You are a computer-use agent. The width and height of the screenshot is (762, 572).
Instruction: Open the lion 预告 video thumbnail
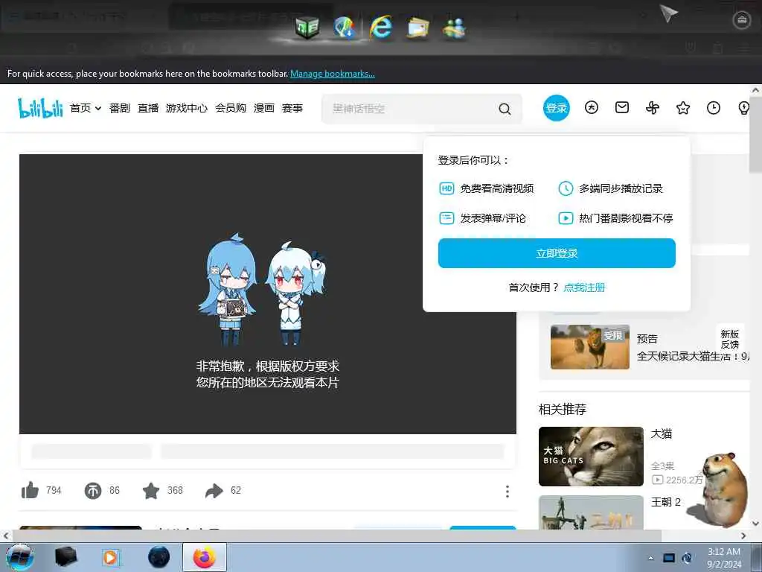(590, 347)
